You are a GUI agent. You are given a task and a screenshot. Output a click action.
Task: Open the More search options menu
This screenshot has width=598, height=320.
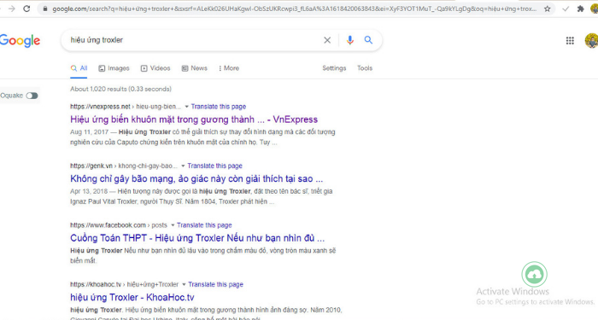click(229, 68)
